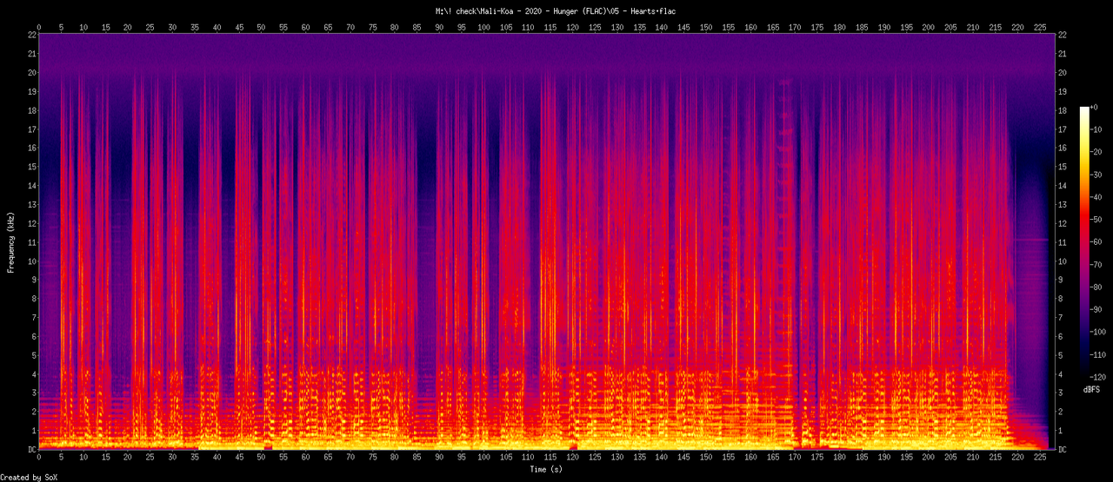
Task: Select the "-60" value on the dBFS scale
Action: [1097, 242]
